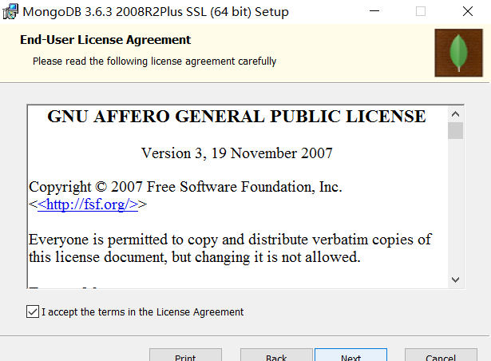491x361 pixels.
Task: Click the greyed-out maximize window button
Action: 421,11
